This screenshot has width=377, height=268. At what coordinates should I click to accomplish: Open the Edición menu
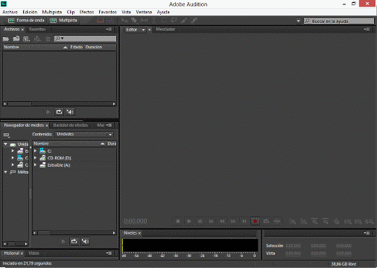point(30,12)
